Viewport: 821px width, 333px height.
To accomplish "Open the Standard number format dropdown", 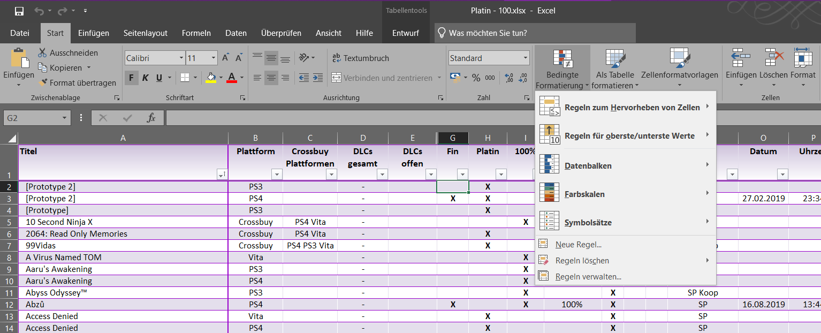I will click(525, 58).
